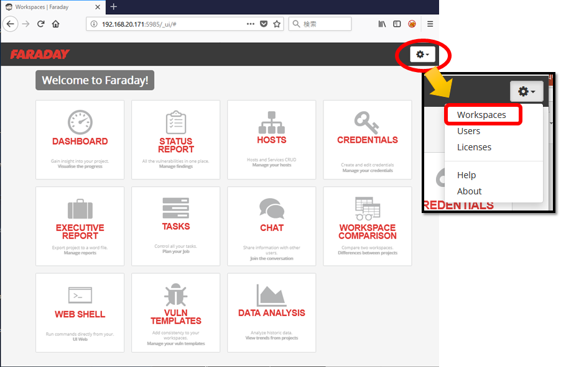Click the DASHBOARD title link
This screenshot has height=367, width=561.
point(80,142)
